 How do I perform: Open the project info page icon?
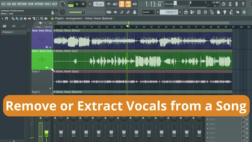point(218,12)
